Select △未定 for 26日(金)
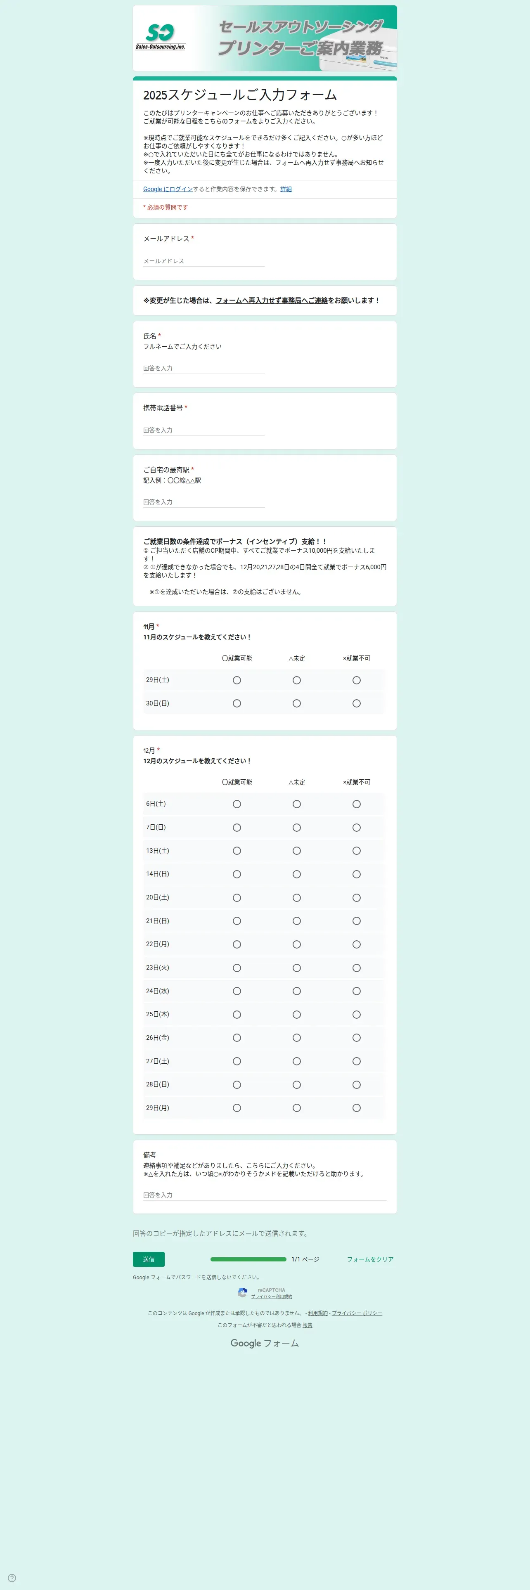This screenshot has width=530, height=1590. 297,1038
